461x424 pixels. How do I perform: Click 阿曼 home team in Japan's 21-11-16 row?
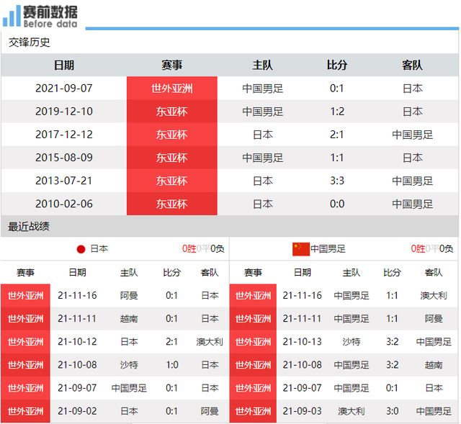pos(129,295)
